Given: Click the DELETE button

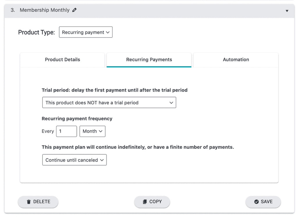Looking at the screenshot, I should pos(38,202).
